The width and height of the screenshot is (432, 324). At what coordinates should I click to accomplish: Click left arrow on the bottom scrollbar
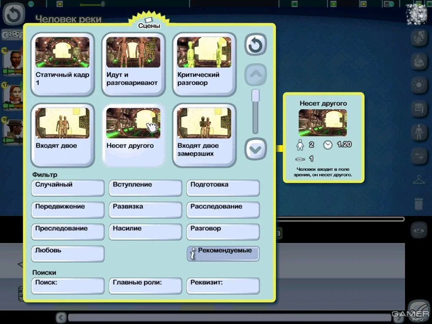coord(61,317)
